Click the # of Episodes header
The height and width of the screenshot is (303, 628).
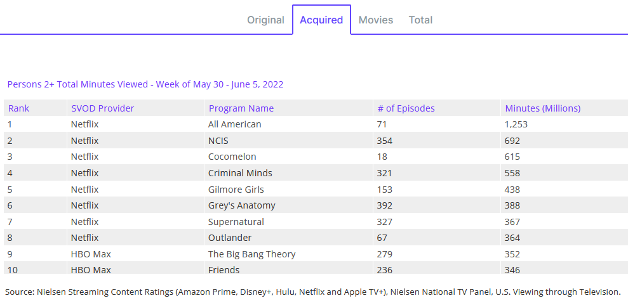(x=406, y=108)
